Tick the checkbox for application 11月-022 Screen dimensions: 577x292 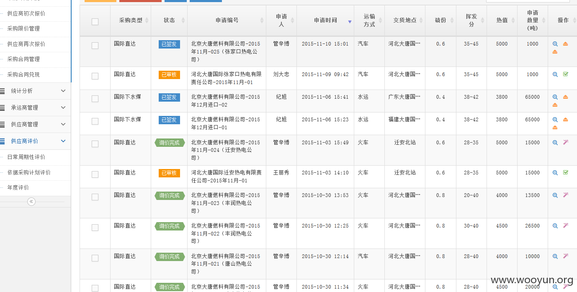tap(95, 228)
